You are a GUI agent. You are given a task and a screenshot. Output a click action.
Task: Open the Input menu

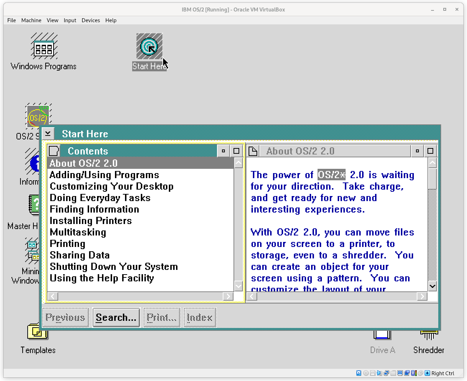point(70,20)
